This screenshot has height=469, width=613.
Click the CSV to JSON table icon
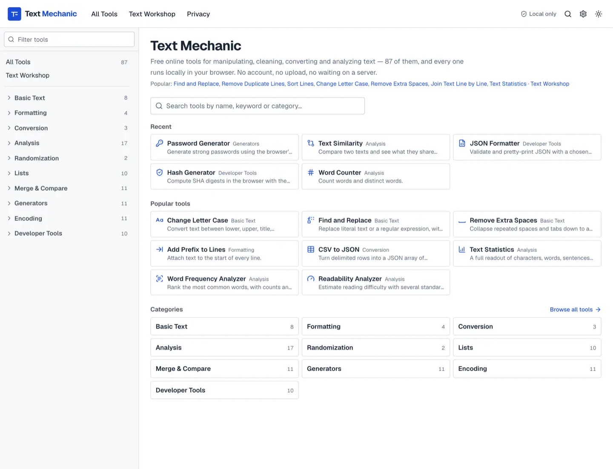pos(311,249)
